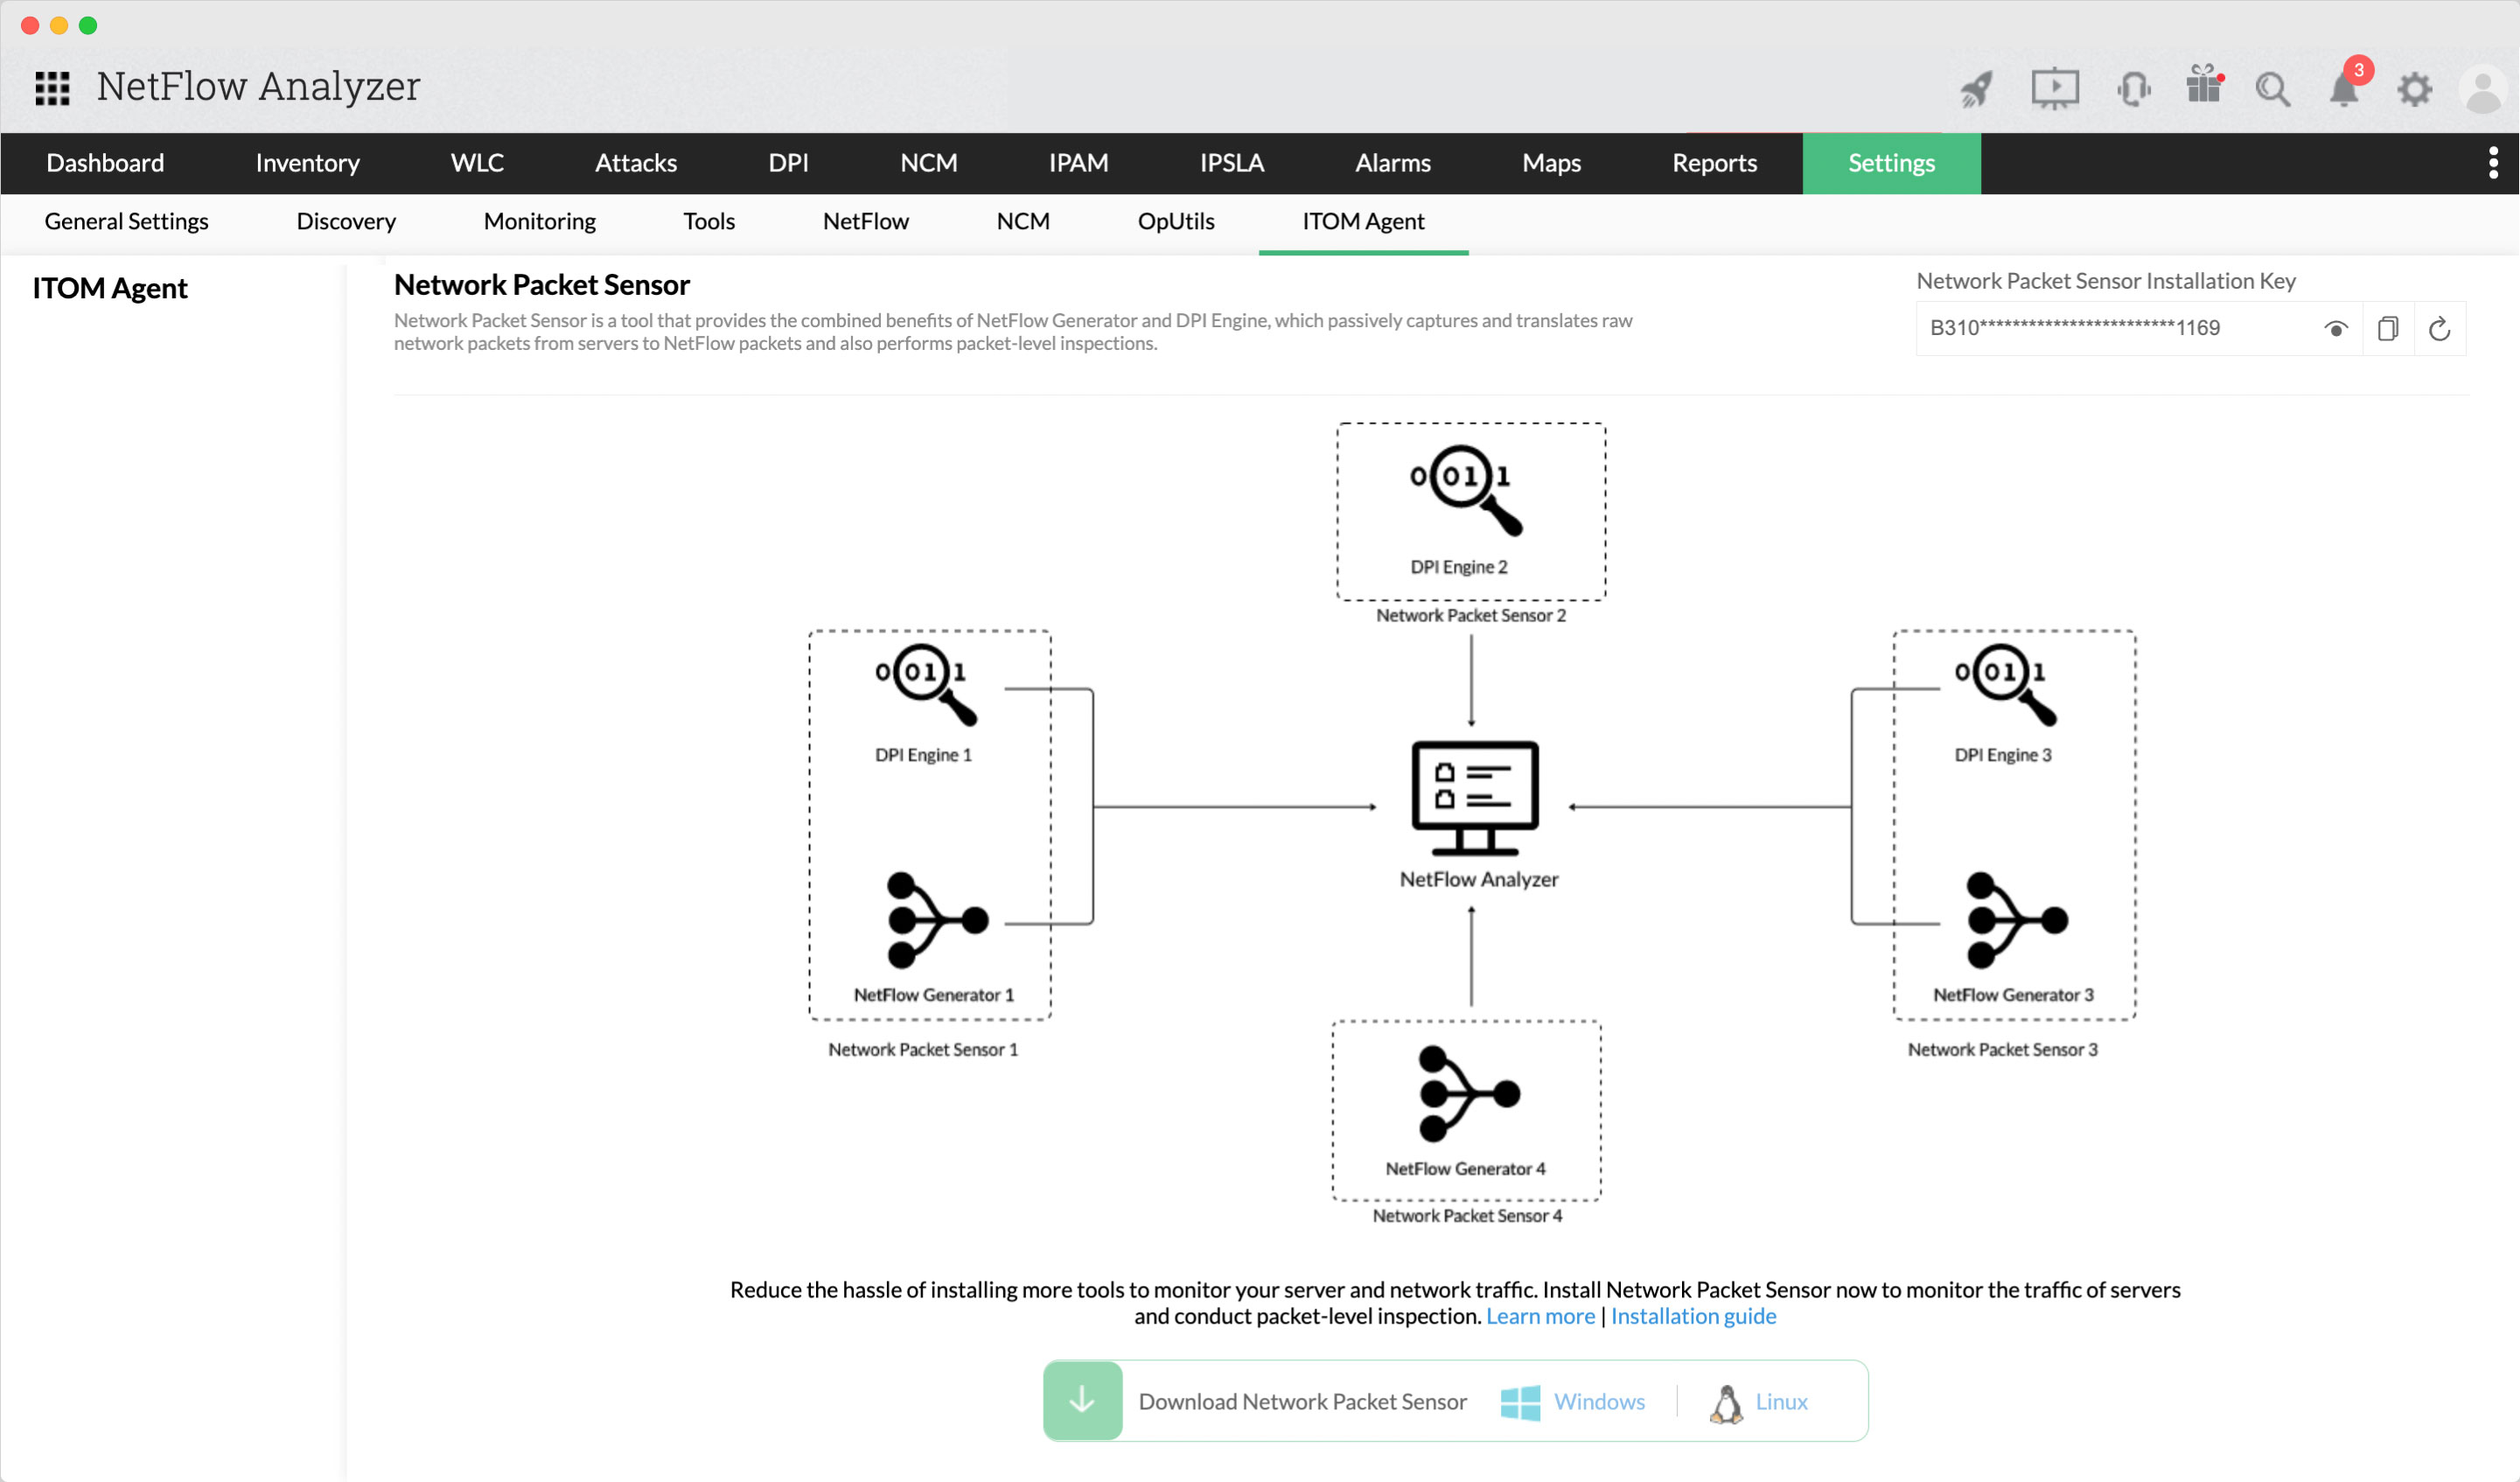The height and width of the screenshot is (1482, 2520).
Task: Open the presentation screen icon
Action: coord(2055,89)
